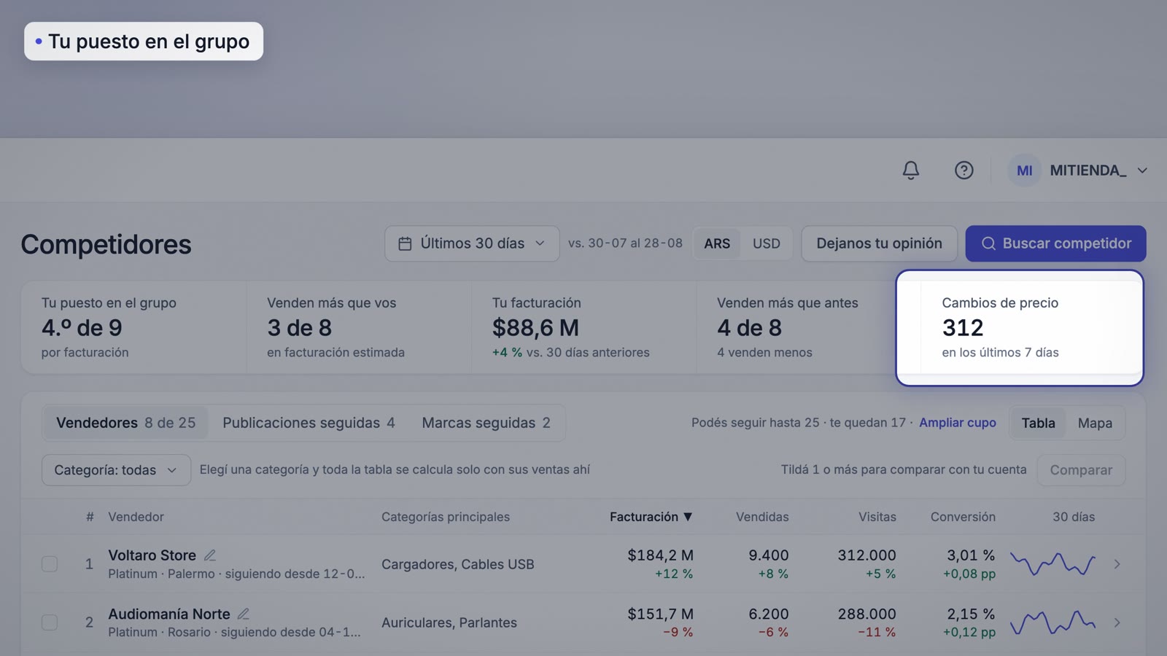This screenshot has width=1167, height=656.
Task: Edit Audiomanía Norte name pencil icon
Action: [244, 614]
